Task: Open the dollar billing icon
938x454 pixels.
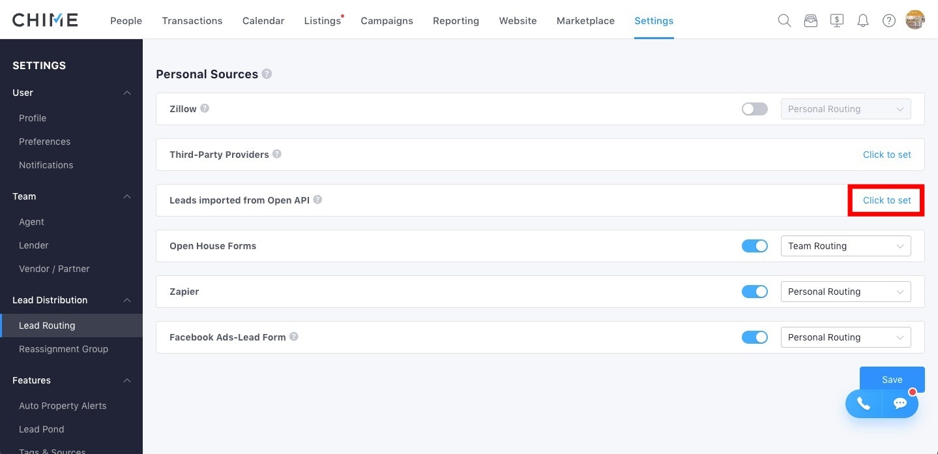Action: (x=837, y=21)
